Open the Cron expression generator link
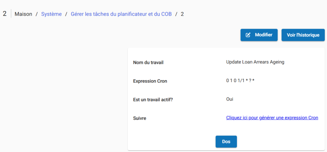Screen dimensions: 327x152 point(272,118)
